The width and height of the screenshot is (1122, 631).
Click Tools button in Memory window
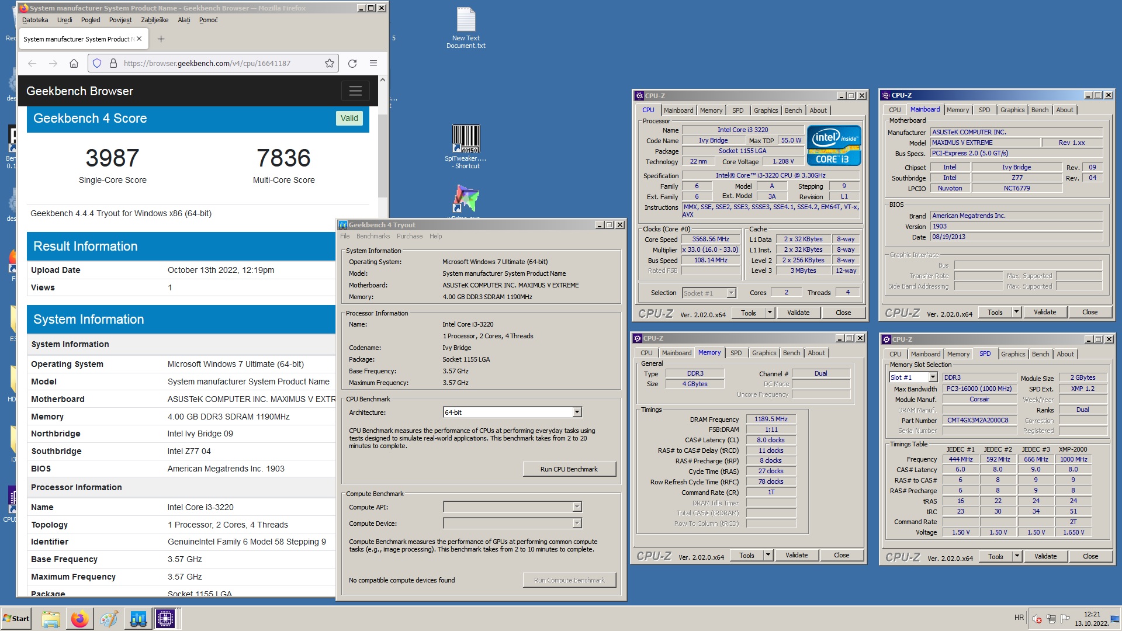[747, 555]
